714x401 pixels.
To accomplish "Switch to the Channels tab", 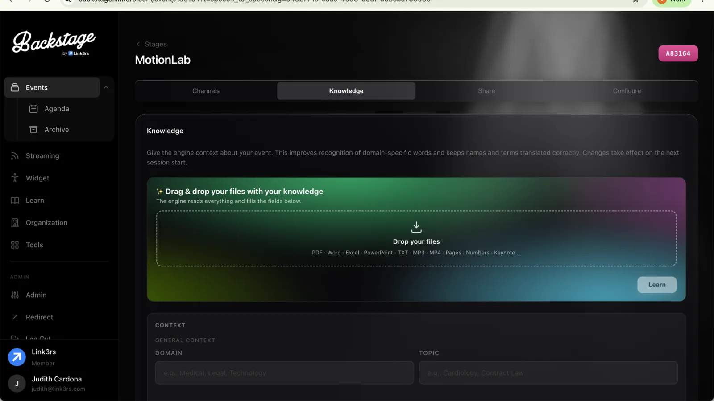I will coord(206,91).
